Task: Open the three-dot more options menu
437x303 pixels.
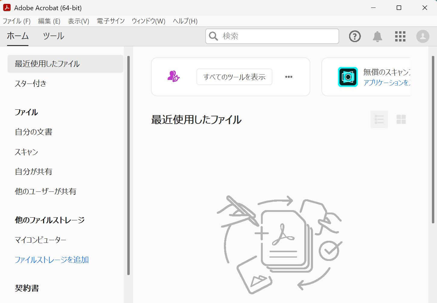Action: [x=289, y=77]
